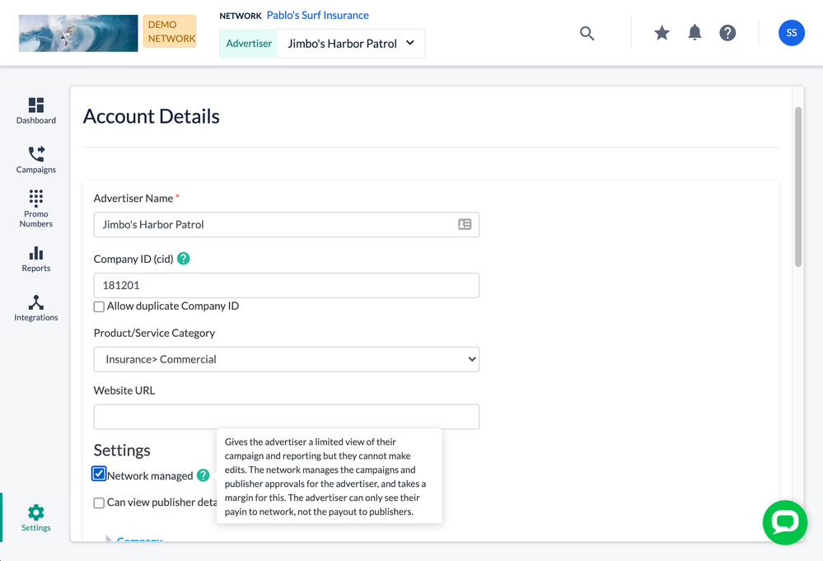Click Pablo's Surf Insurance network link
The image size is (823, 561).
tap(317, 16)
